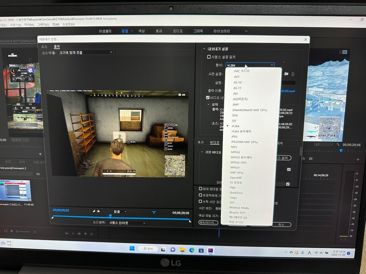Screen dimensions: 366x274
Task: Click the wrench settings icon in Program Monitor
Action: [x=338, y=144]
